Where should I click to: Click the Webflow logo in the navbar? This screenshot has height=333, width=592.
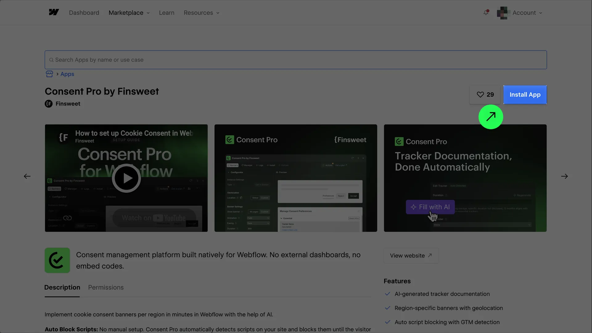[54, 12]
